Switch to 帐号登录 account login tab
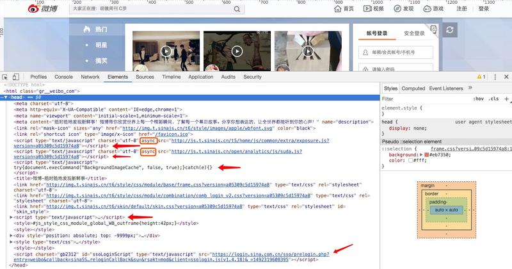The height and width of the screenshot is (269, 512). pos(377,33)
